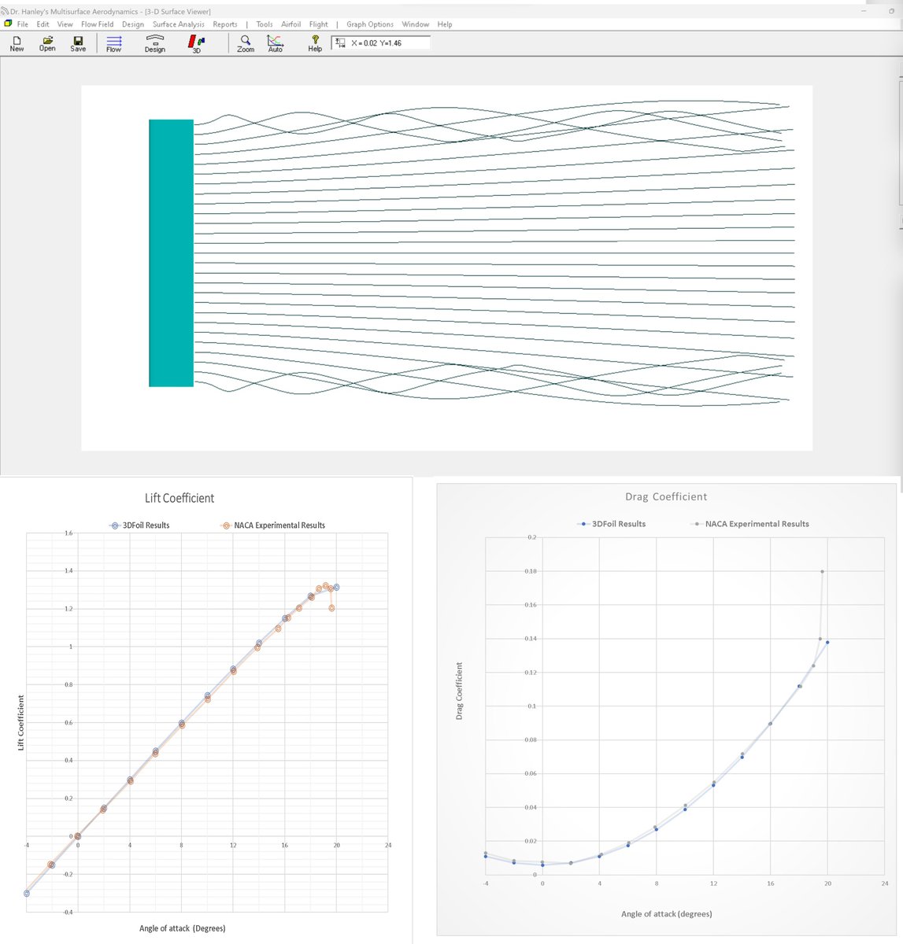Open the Flight menu
The width and height of the screenshot is (903, 944).
[x=317, y=24]
